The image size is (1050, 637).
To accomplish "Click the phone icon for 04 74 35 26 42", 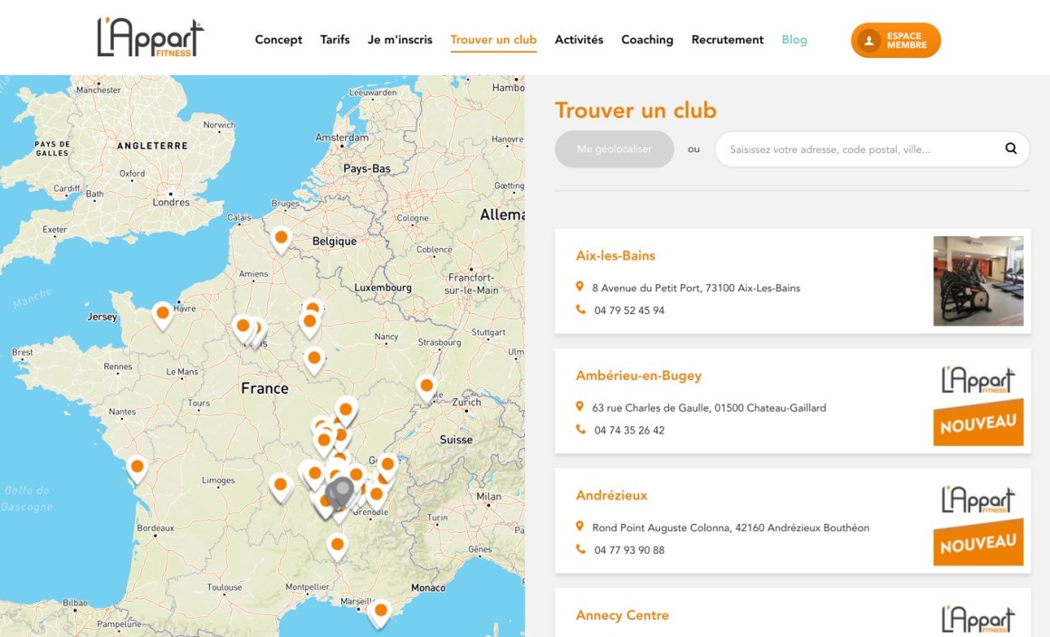I will coord(580,429).
